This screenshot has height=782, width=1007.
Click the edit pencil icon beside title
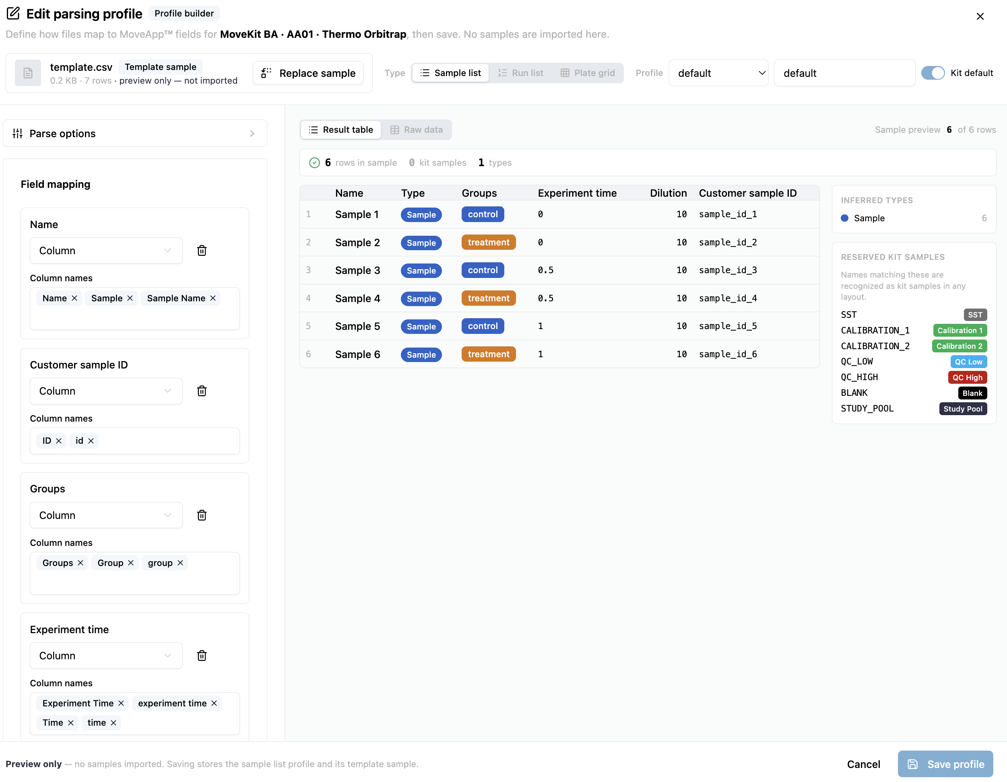point(13,13)
